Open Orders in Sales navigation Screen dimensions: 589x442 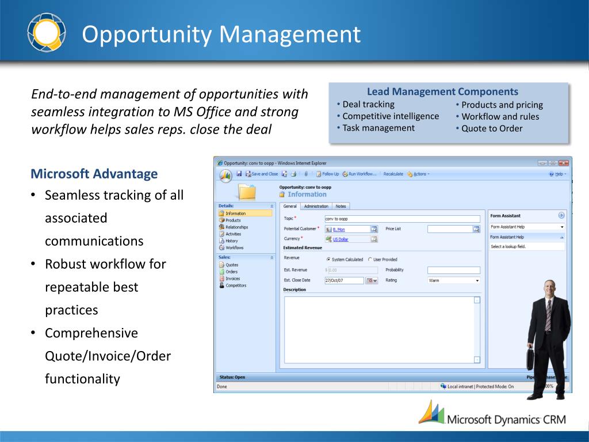(228, 272)
